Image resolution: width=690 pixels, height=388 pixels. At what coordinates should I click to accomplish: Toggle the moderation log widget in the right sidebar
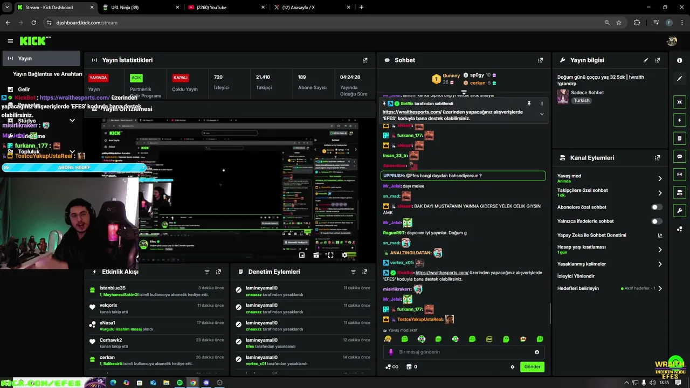(x=680, y=138)
